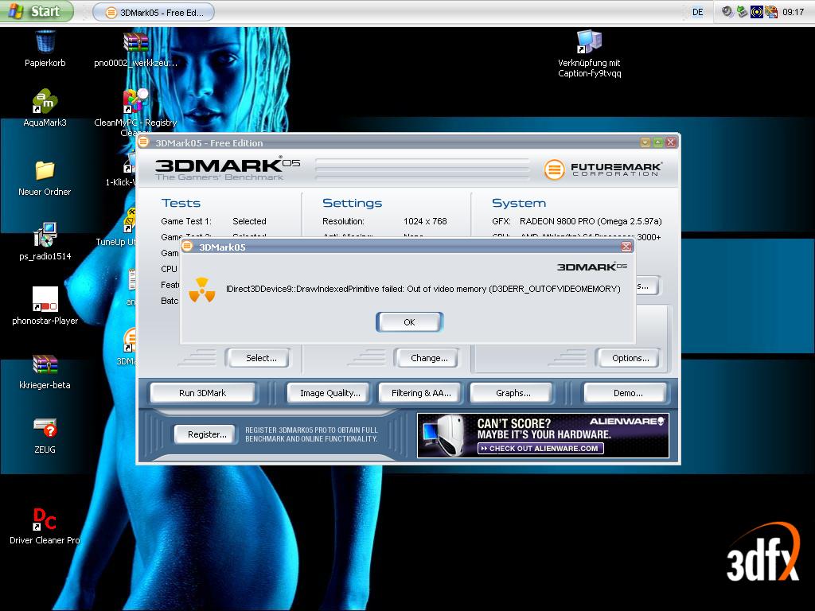Select the ZEUG help file icon
This screenshot has width=815, height=611.
tap(45, 428)
